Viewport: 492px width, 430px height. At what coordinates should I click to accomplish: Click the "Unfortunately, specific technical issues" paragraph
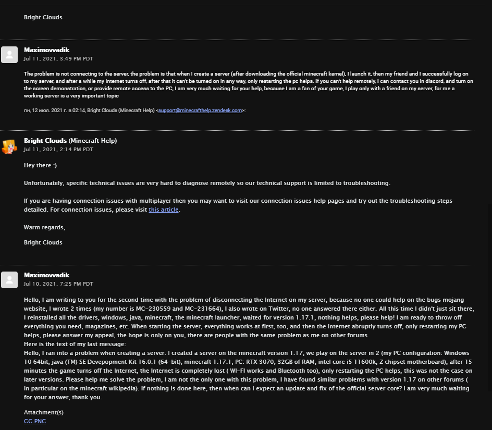click(x=206, y=183)
